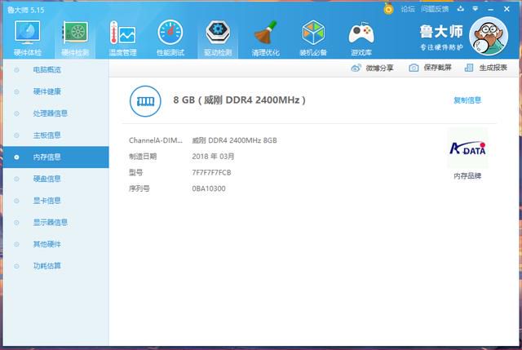The image size is (522, 350).
Task: Open 问题反馈 feedback link
Action: click(x=435, y=9)
